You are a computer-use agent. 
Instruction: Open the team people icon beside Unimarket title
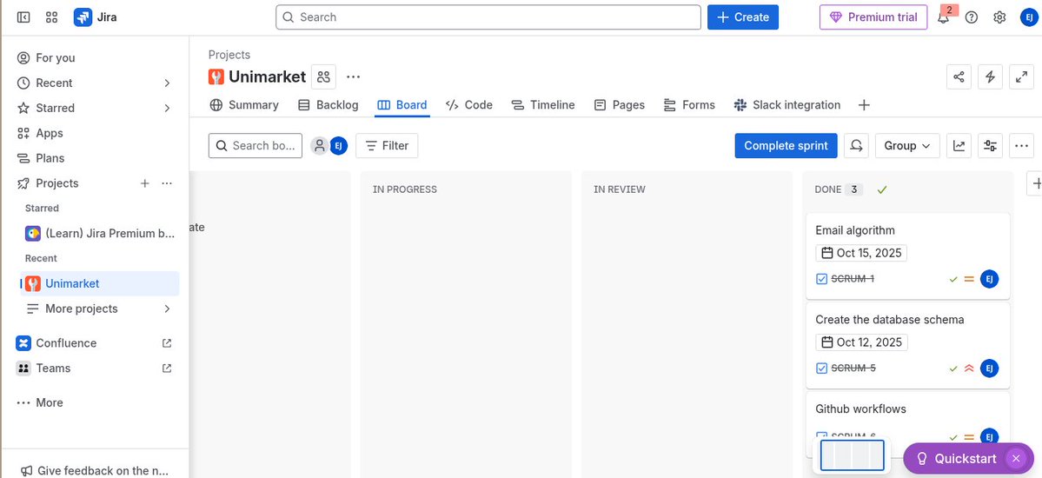pos(323,76)
